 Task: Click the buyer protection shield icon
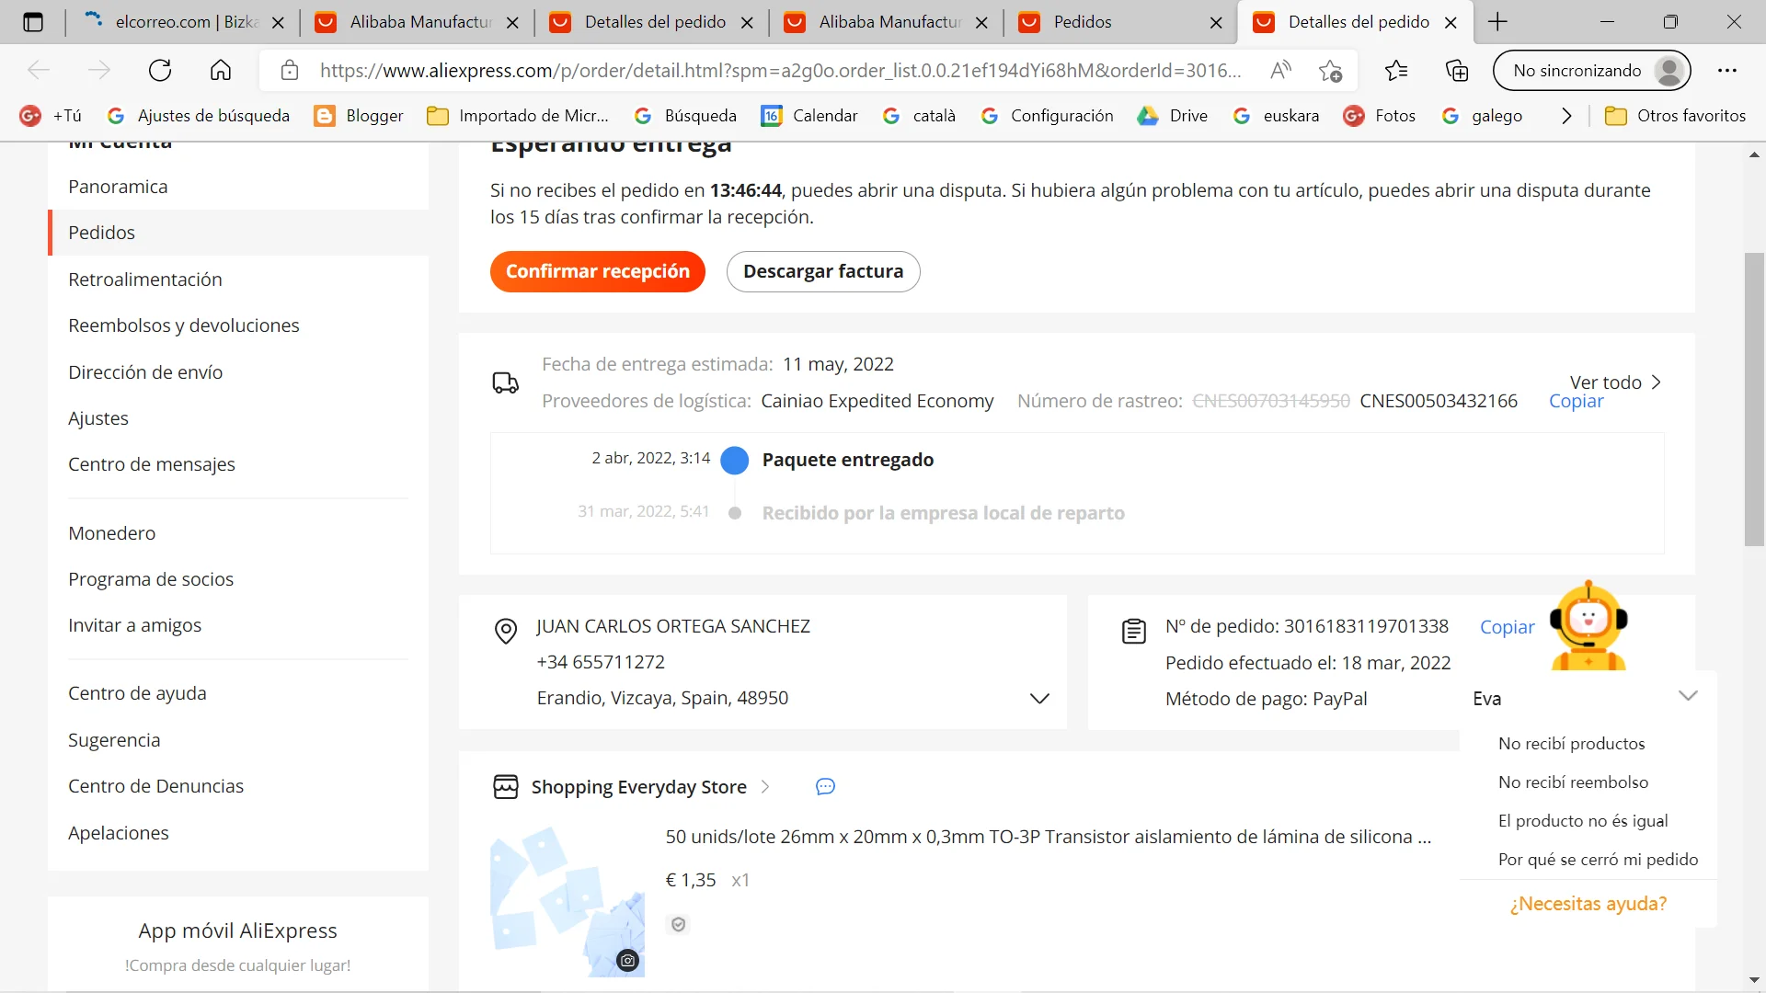coord(678,925)
